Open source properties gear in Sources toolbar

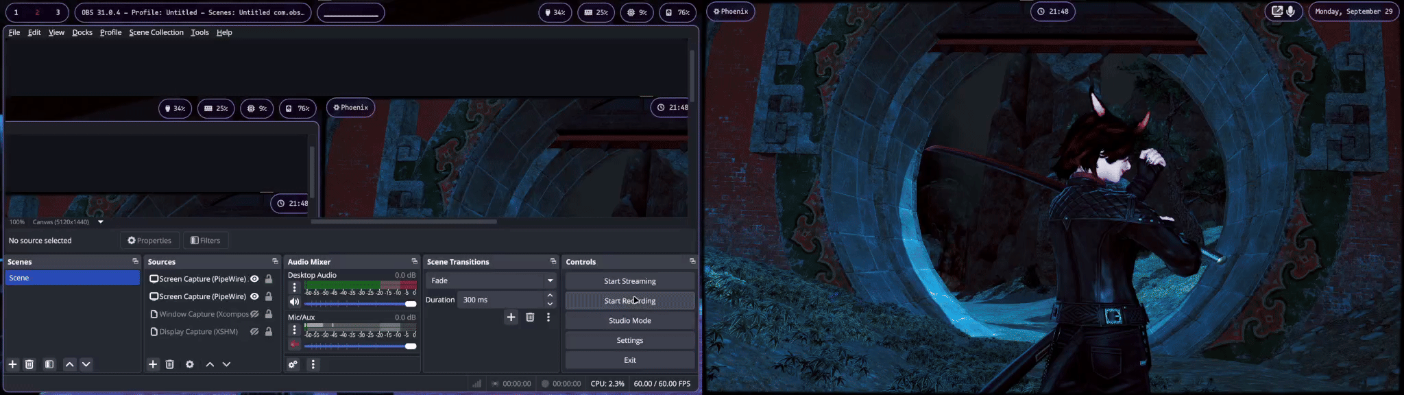point(190,364)
